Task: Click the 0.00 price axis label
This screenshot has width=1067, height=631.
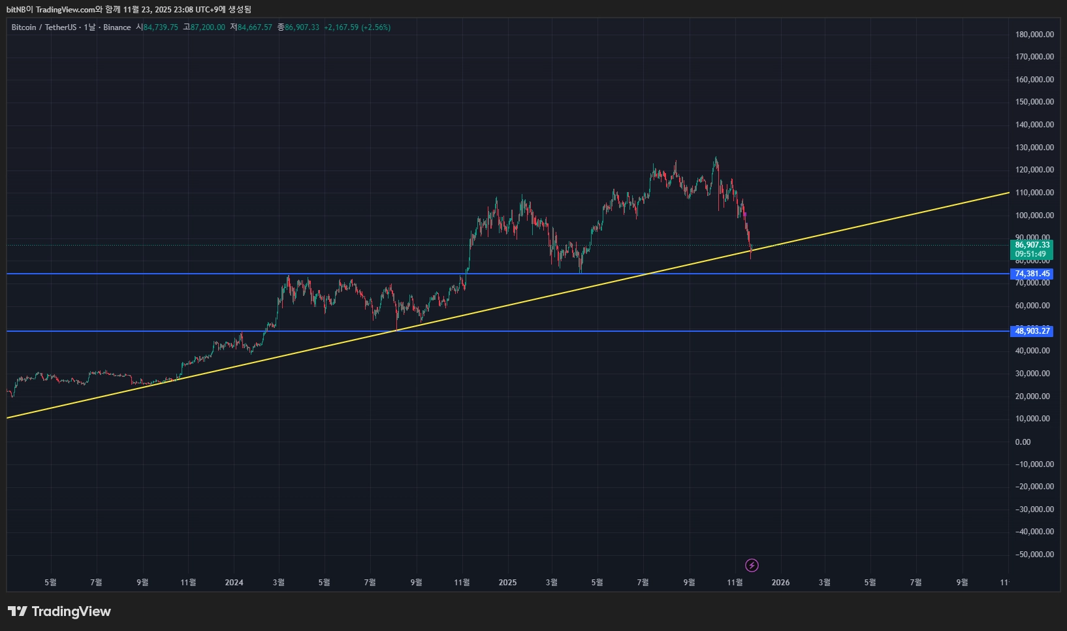Action: click(x=1023, y=442)
